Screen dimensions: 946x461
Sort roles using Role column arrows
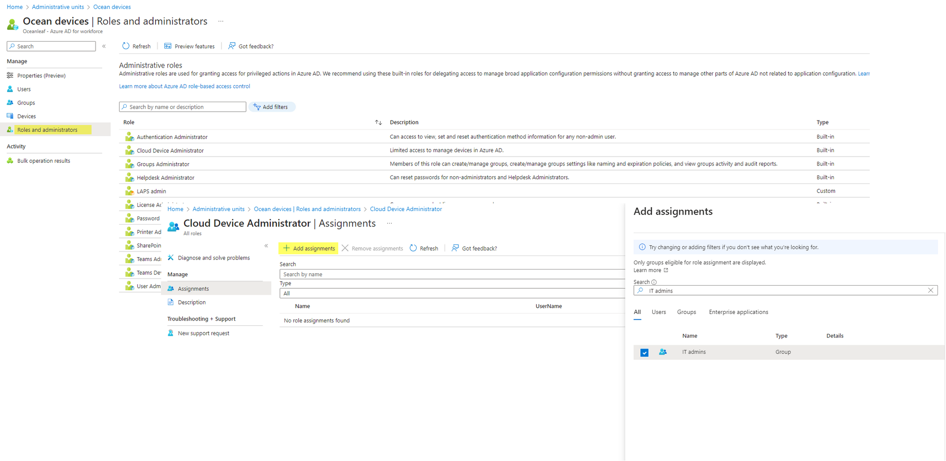coord(378,122)
